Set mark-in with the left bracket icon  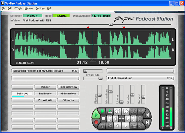click(110, 118)
